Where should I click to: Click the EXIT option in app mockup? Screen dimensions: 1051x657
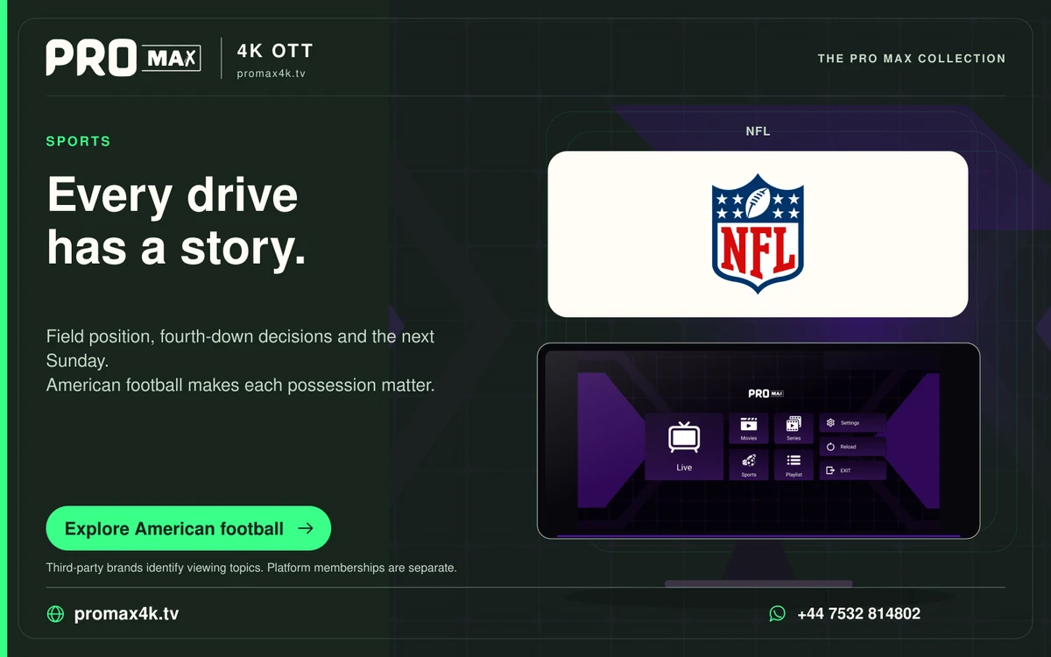pos(852,470)
